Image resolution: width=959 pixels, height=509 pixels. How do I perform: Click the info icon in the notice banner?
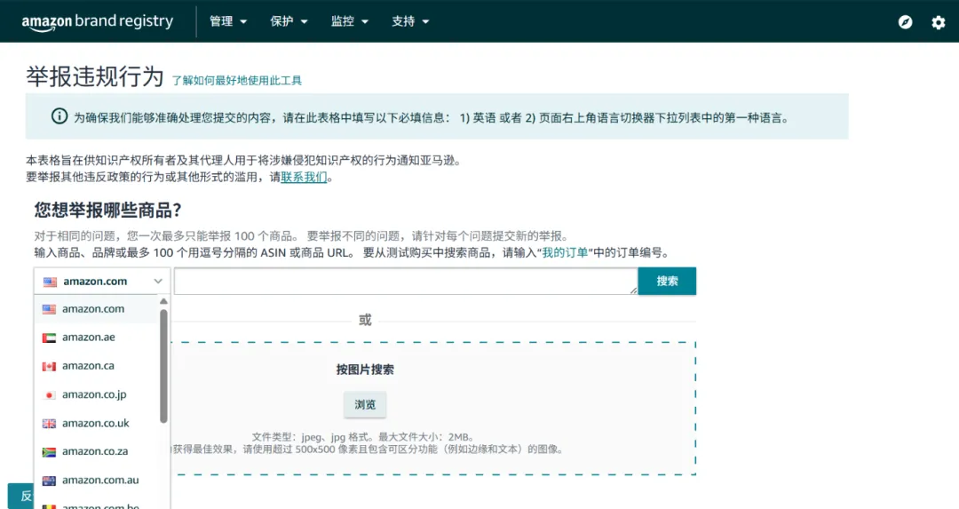[x=59, y=116]
